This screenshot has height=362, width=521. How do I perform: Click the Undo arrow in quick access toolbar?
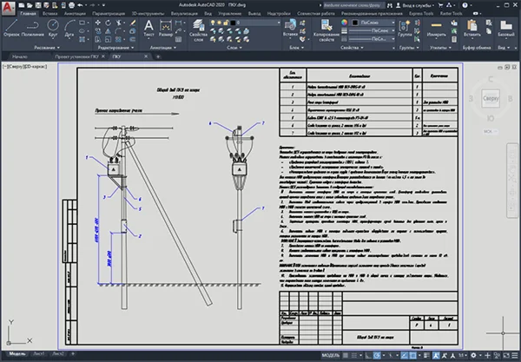click(80, 5)
